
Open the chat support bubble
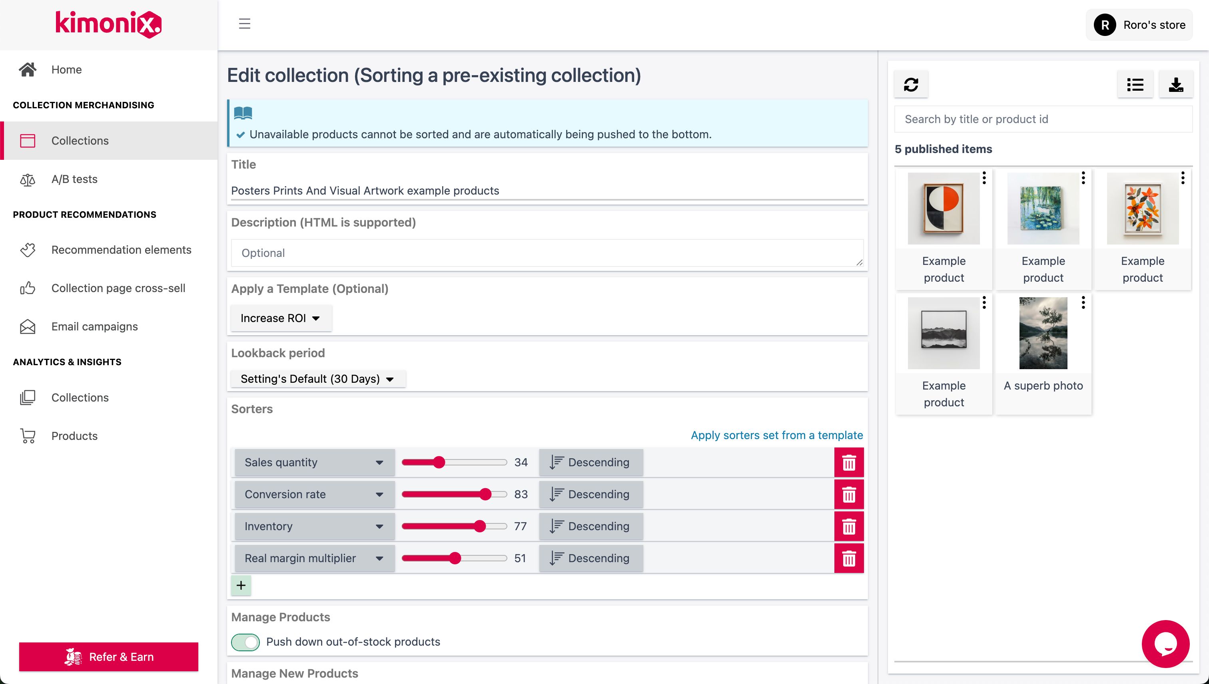[x=1165, y=644]
